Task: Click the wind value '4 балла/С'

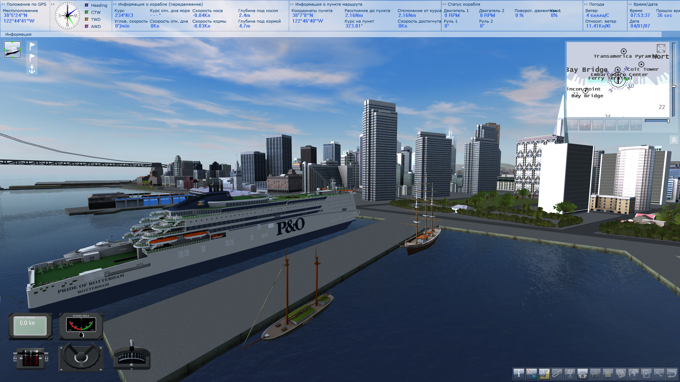Action: pos(597,15)
